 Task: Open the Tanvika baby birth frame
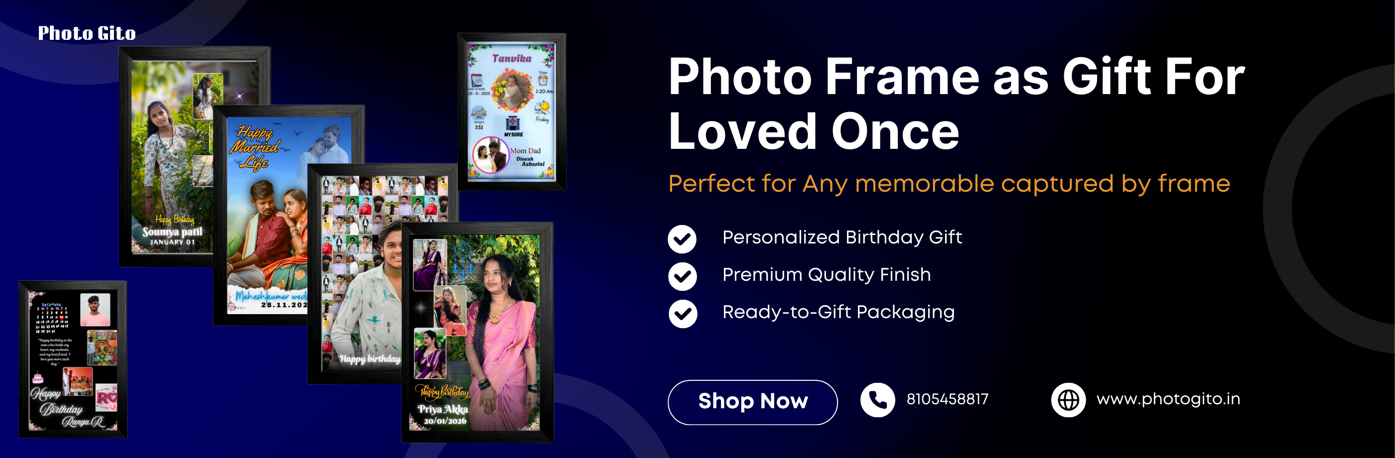[512, 112]
